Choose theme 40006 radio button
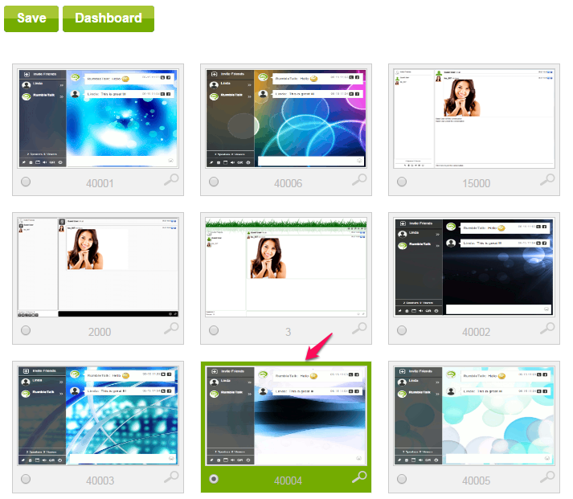573x499 pixels. click(214, 182)
